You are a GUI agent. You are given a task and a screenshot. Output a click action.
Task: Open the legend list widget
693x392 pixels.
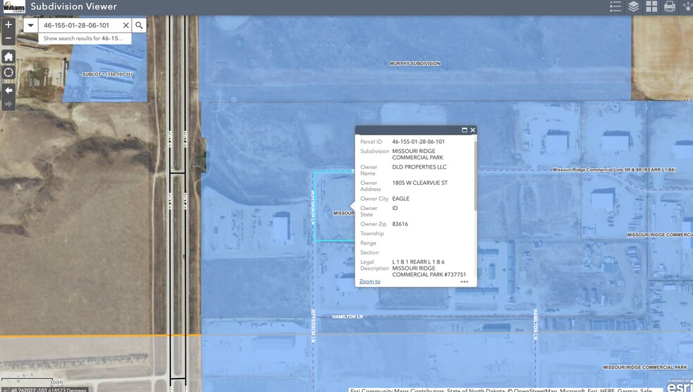(616, 6)
